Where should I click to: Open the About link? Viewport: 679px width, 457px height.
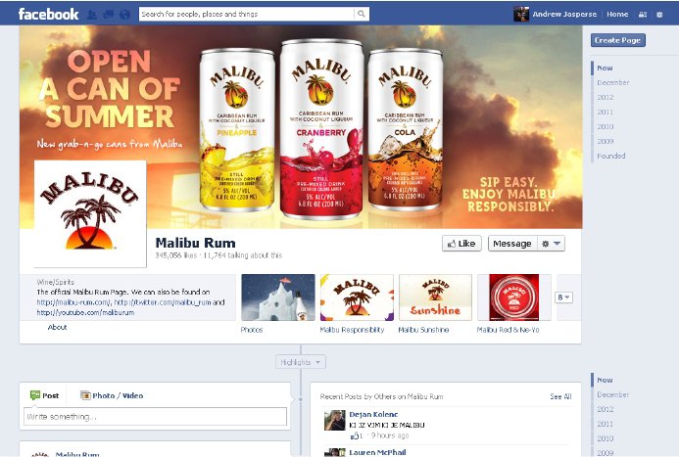coord(57,327)
